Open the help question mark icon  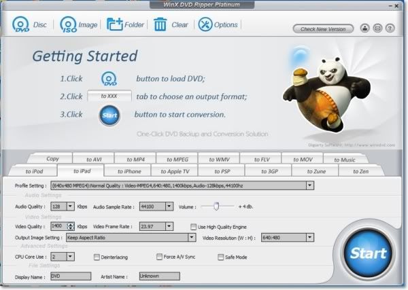[390, 28]
